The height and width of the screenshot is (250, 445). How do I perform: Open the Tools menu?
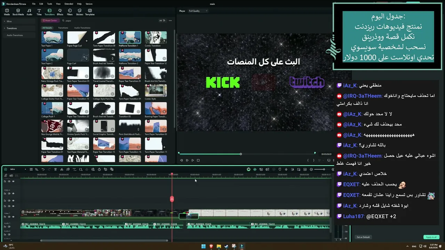[50, 4]
